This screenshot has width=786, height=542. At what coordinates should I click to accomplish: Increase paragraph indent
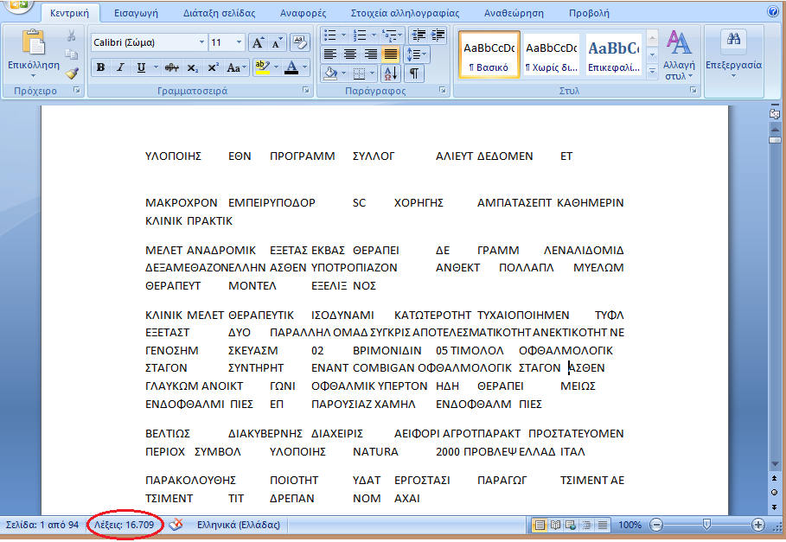pos(438,35)
